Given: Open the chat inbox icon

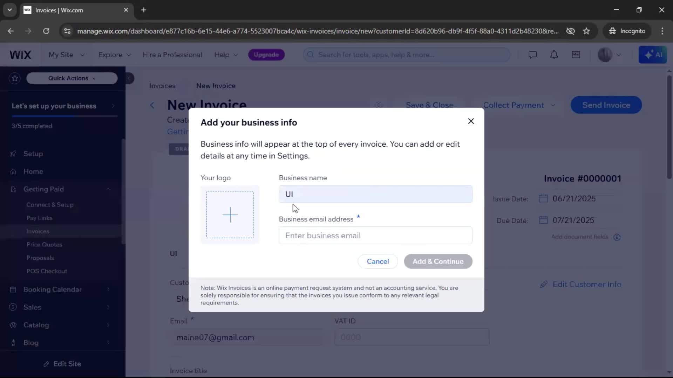Looking at the screenshot, I should click(x=532, y=55).
